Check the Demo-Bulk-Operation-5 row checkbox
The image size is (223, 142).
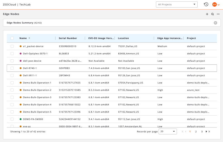coord(12,112)
